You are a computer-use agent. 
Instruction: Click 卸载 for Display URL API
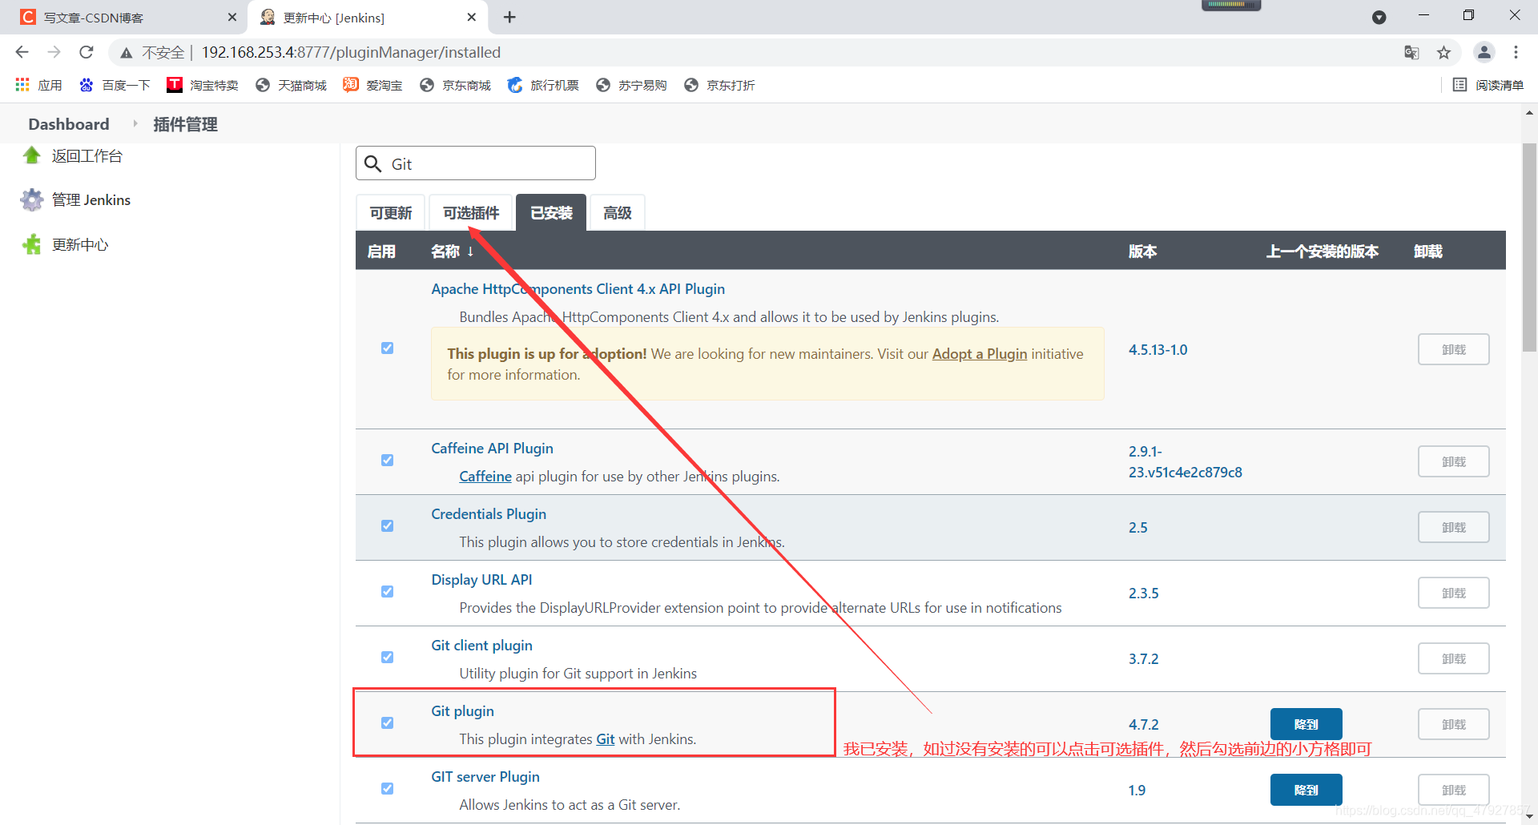pyautogui.click(x=1453, y=593)
